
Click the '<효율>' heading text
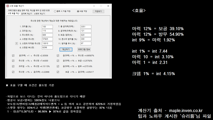coord(139,11)
